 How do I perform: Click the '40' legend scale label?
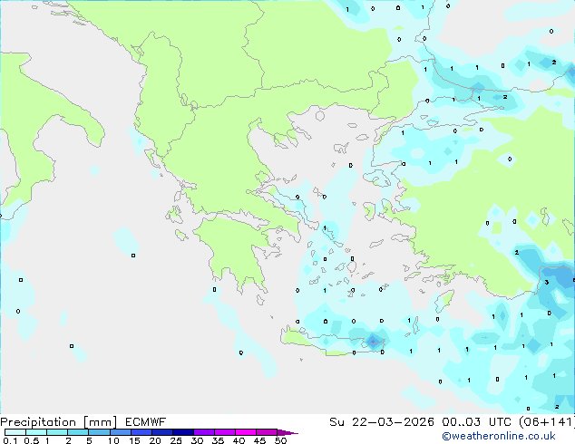(x=239, y=440)
